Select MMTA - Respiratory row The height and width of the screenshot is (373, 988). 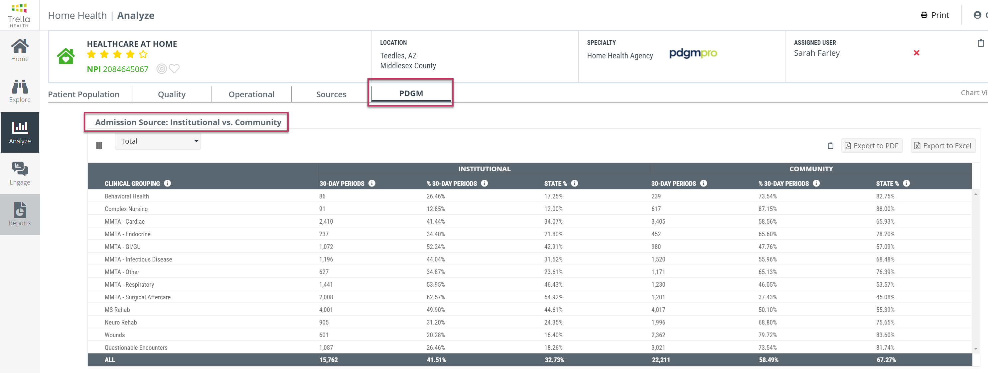coord(529,284)
